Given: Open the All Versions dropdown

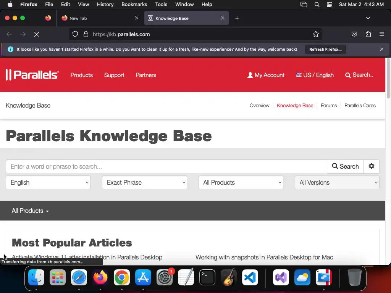Looking at the screenshot, I should [337, 182].
